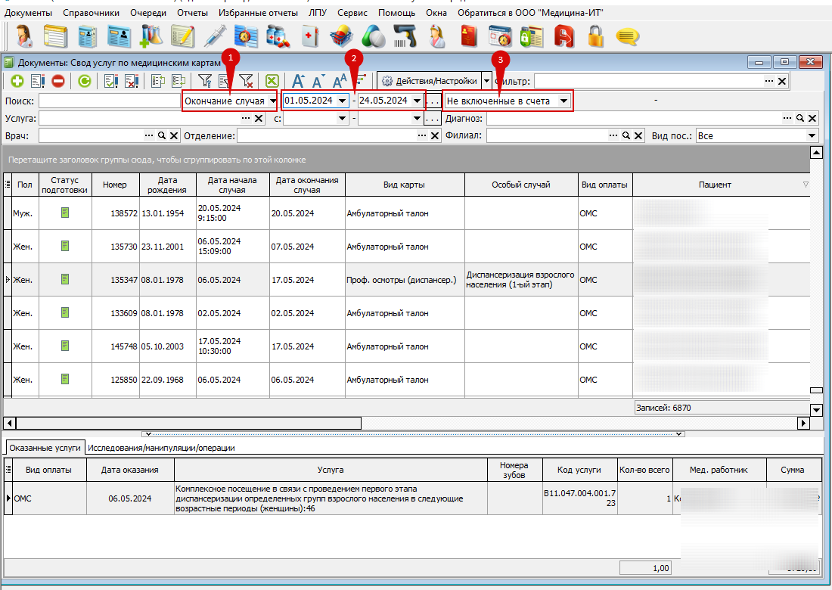
Task: Open the Документы menu
Action: pyautogui.click(x=28, y=13)
